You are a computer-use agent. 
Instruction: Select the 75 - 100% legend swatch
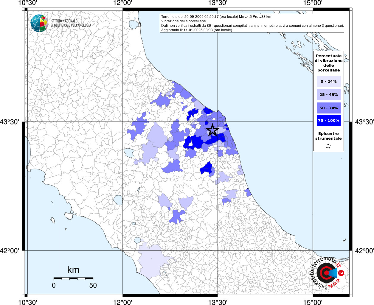pos(328,121)
